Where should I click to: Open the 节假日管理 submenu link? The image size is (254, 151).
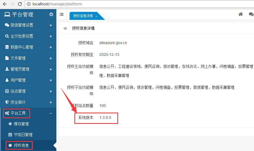pyautogui.click(x=23, y=135)
